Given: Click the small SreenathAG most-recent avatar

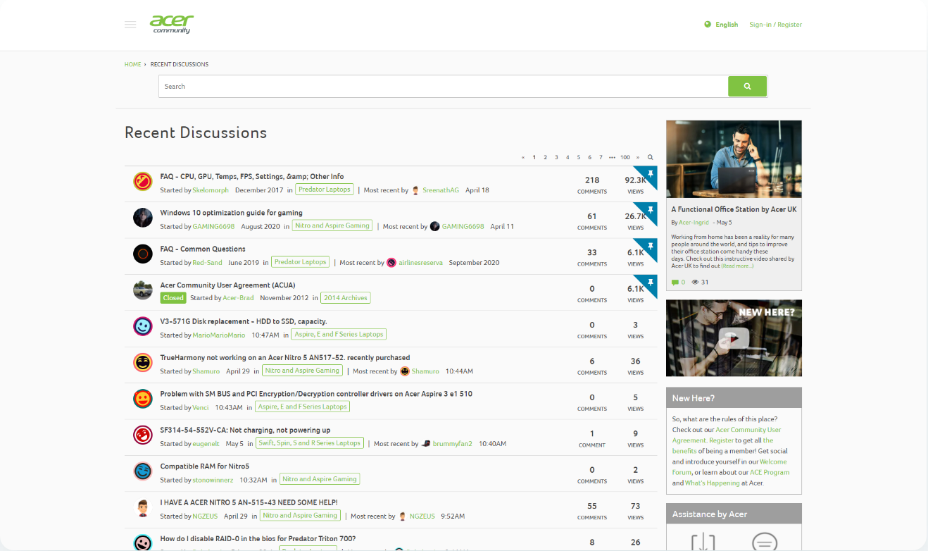Looking at the screenshot, I should 415,190.
